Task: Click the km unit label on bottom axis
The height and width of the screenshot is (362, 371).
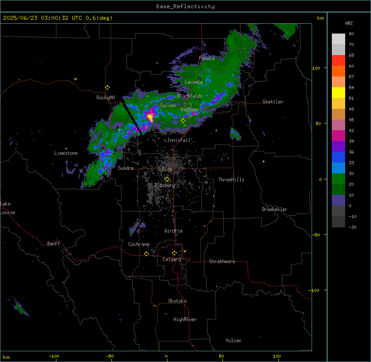Action: pyautogui.click(x=6, y=357)
